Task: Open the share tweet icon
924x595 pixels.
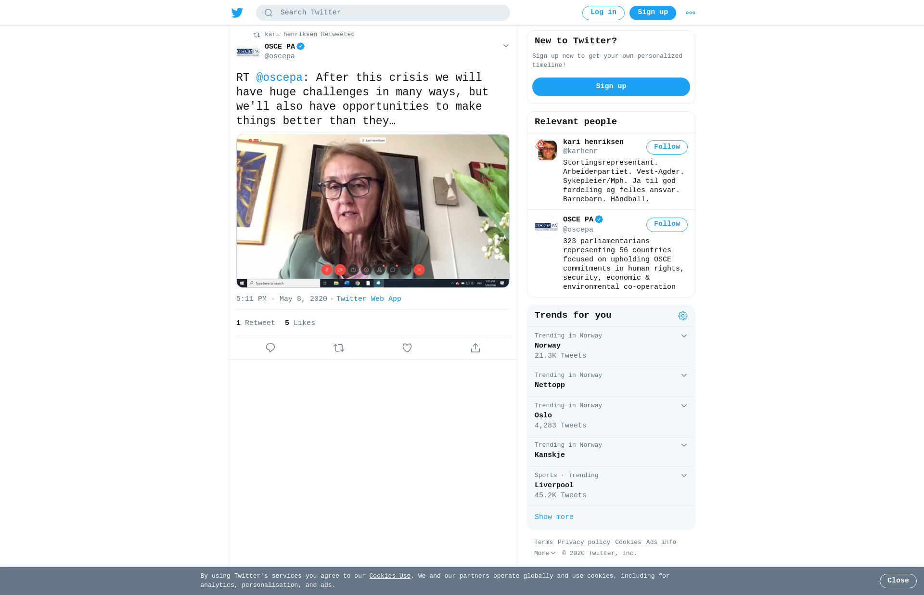Action: point(475,348)
